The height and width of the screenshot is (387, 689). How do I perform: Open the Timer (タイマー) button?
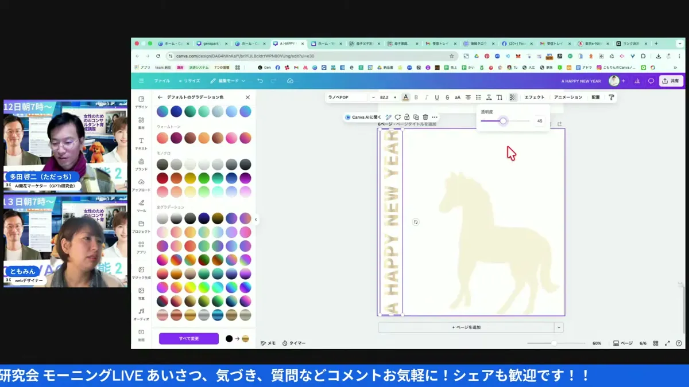pyautogui.click(x=294, y=343)
